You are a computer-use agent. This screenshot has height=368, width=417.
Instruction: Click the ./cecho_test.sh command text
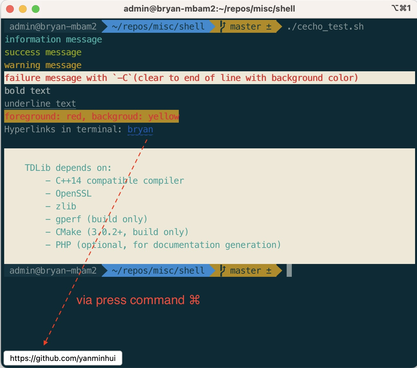325,27
